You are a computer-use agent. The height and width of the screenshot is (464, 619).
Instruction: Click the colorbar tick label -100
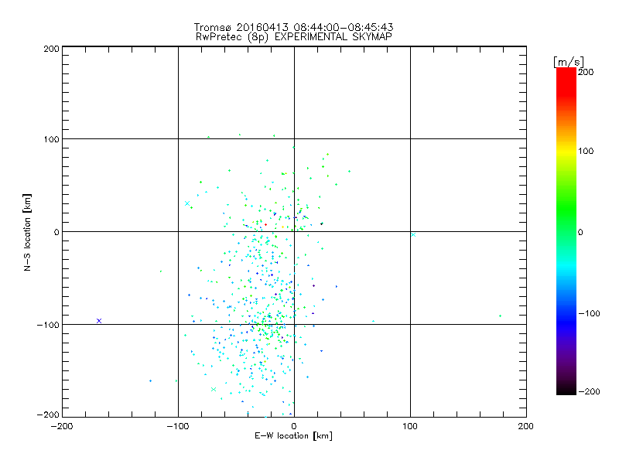[589, 314]
